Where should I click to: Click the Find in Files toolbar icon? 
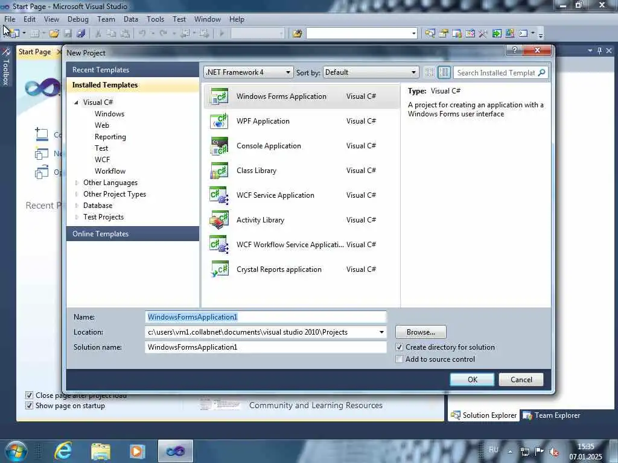pos(298,34)
